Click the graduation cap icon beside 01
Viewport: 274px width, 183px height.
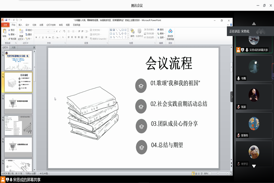click(x=140, y=86)
